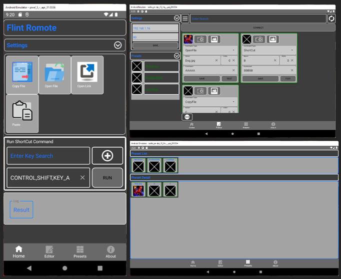Viewport: 341px width, 279px height.
Task: Click the NEW command round button
Action: tap(187, 117)
